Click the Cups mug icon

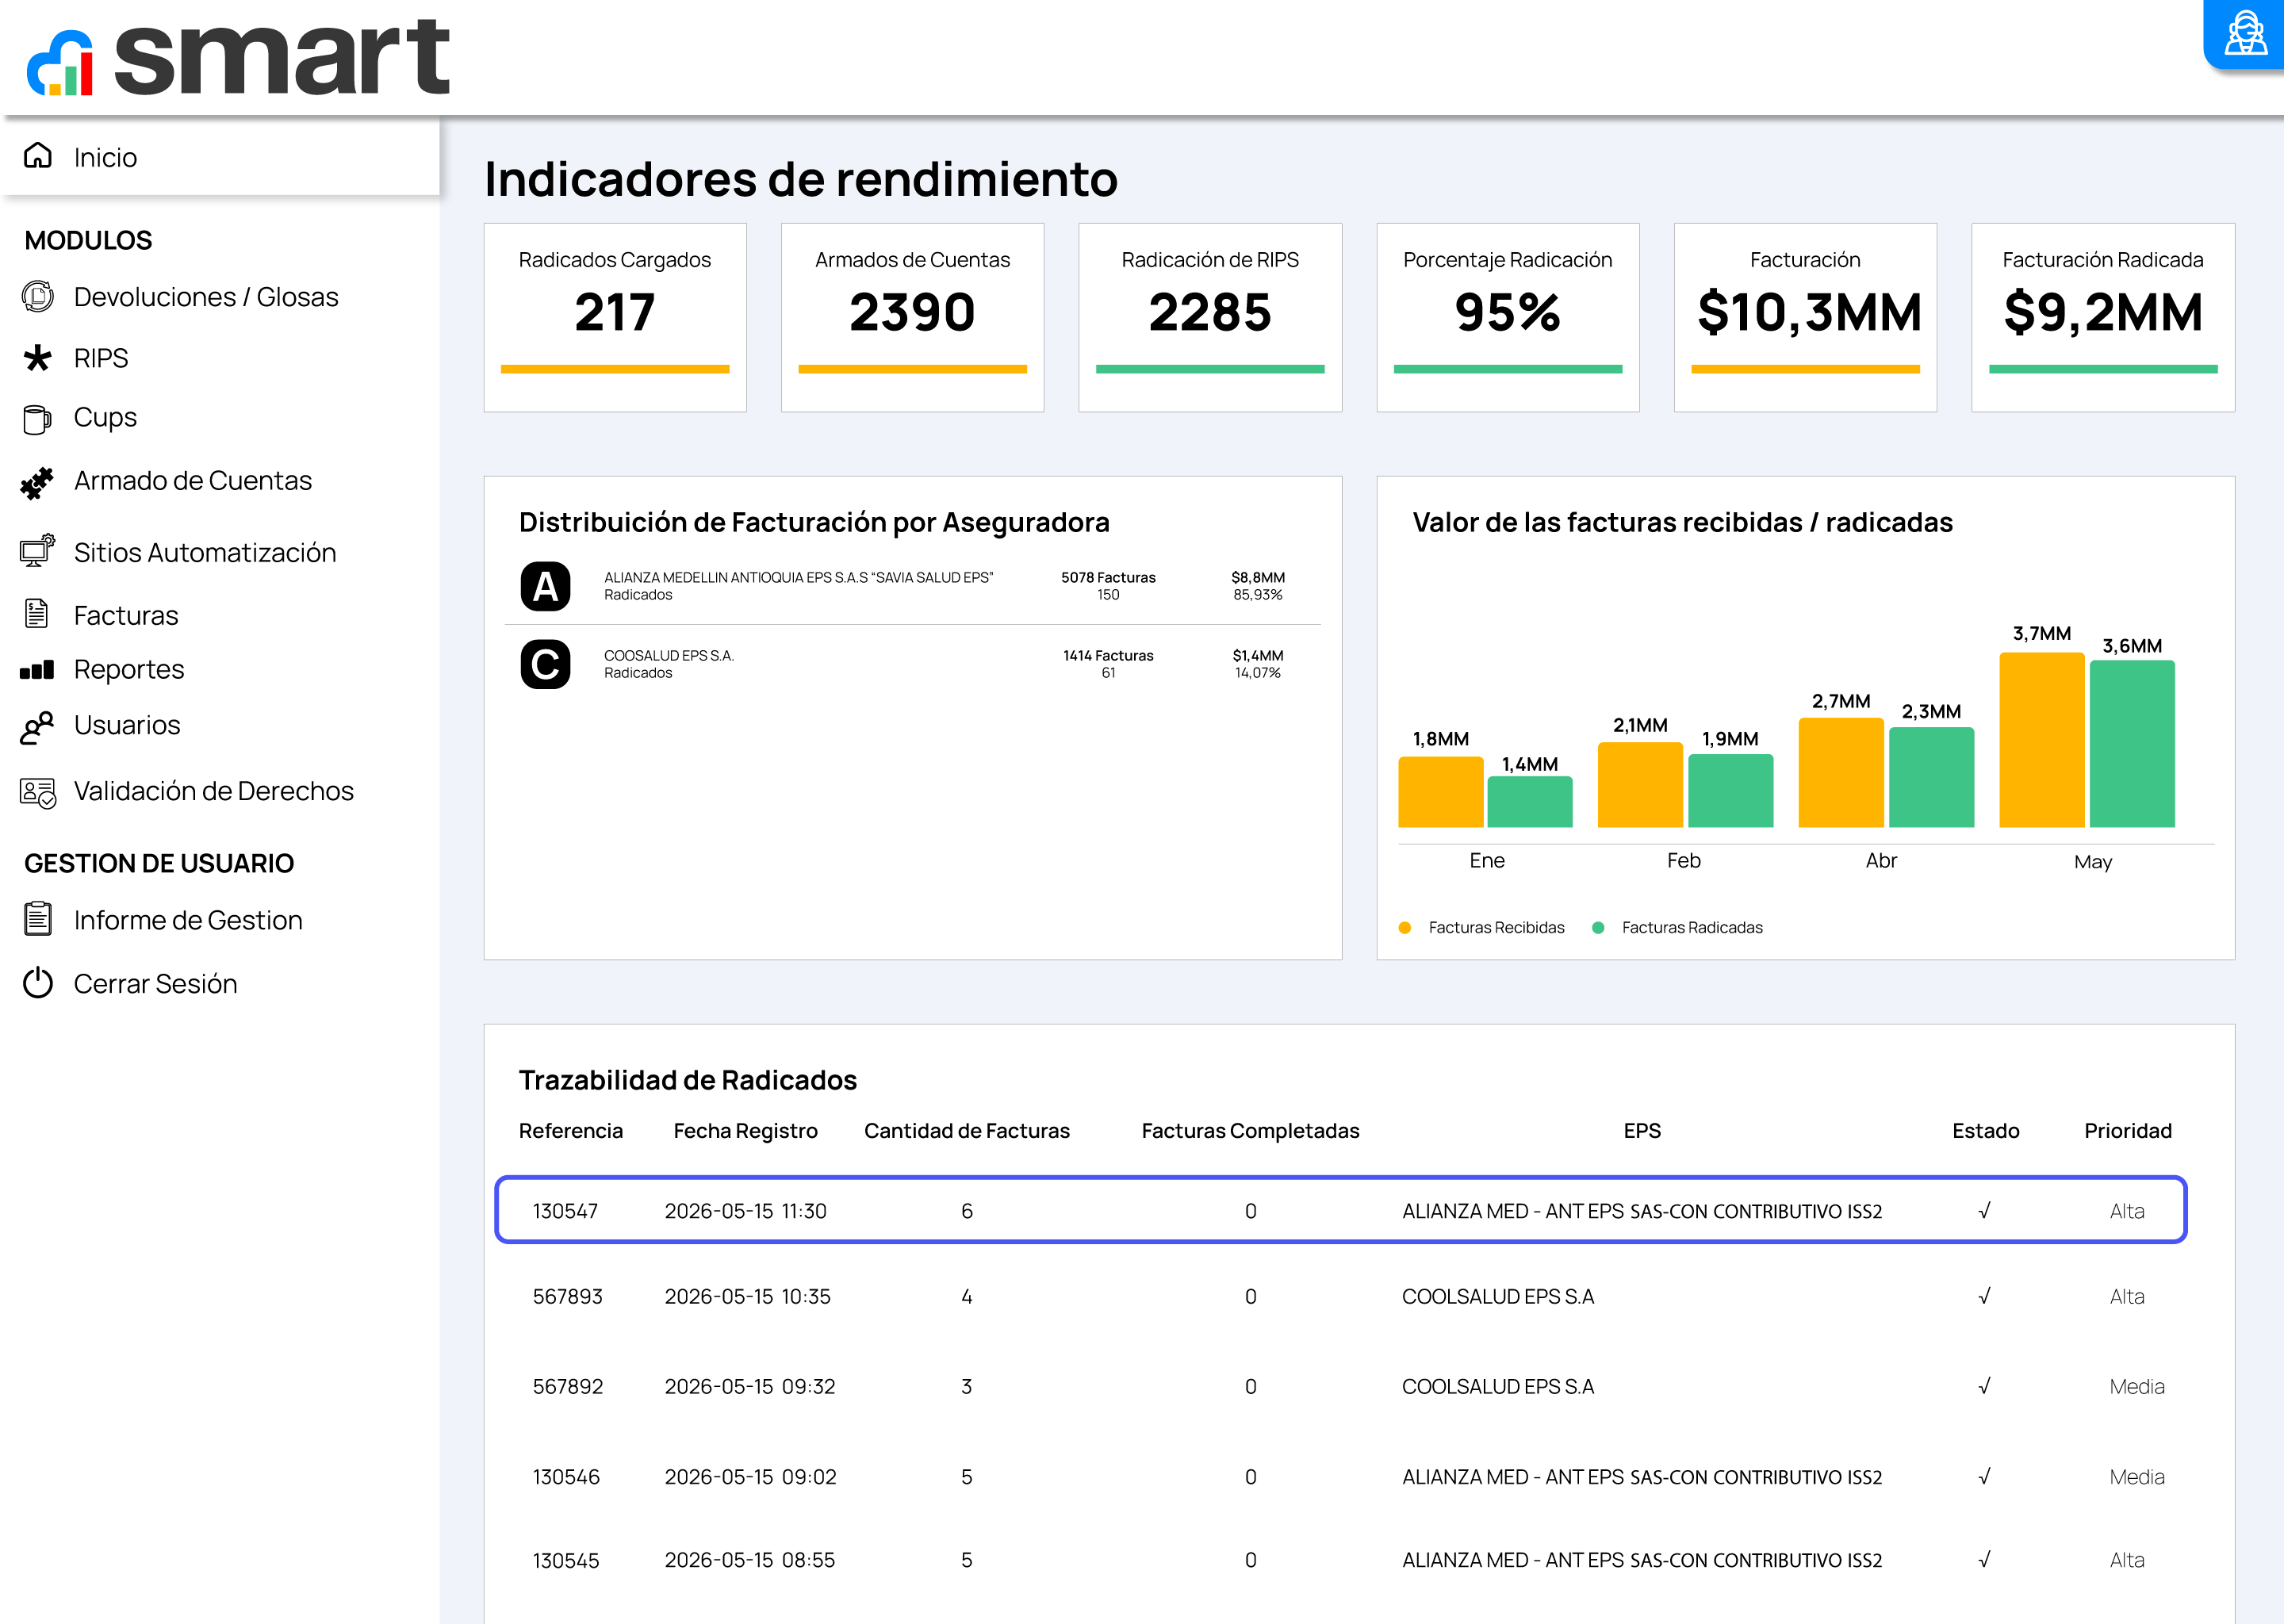click(x=38, y=419)
